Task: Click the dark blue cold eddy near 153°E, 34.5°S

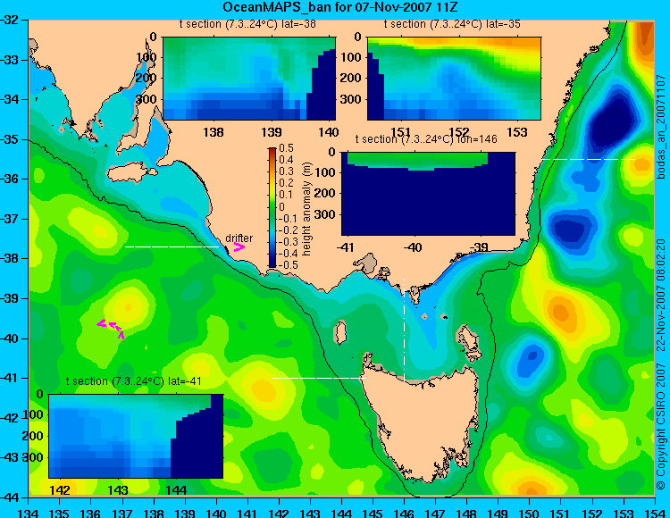Action: pyautogui.click(x=613, y=121)
